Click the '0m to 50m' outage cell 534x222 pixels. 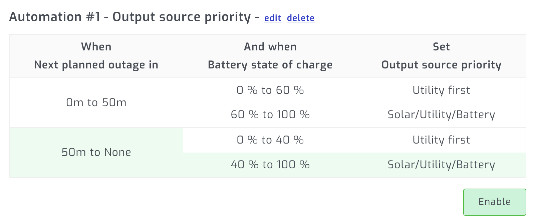pyautogui.click(x=96, y=102)
